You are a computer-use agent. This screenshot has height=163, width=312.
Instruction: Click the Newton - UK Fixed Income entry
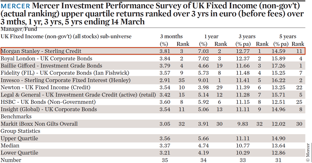pos(45,88)
